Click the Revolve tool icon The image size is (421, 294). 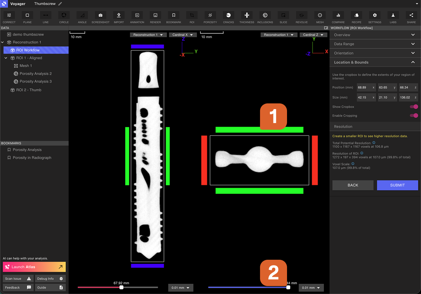coord(302,16)
